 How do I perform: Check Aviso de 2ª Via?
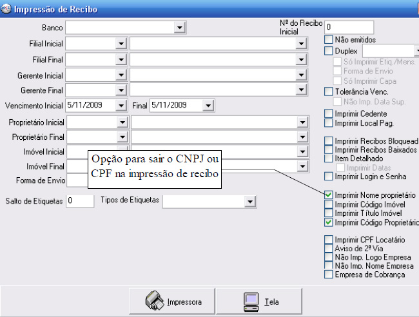coord(329,248)
